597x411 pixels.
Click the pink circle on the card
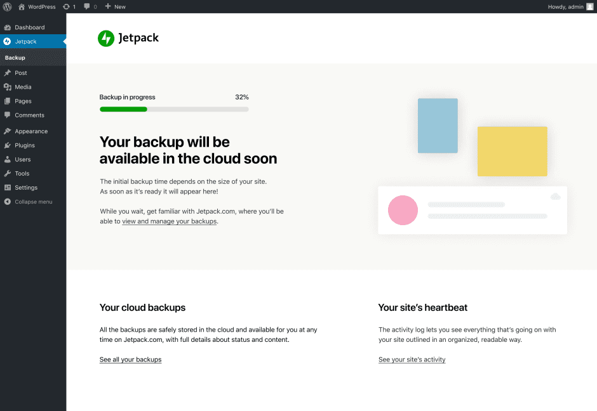(x=403, y=210)
